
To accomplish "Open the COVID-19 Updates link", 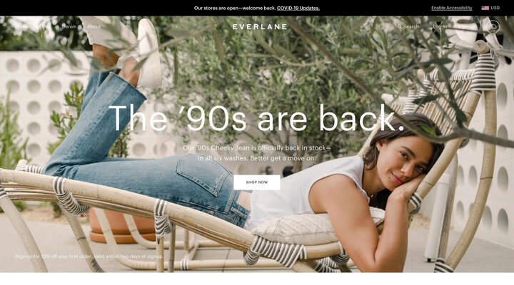I will (298, 8).
